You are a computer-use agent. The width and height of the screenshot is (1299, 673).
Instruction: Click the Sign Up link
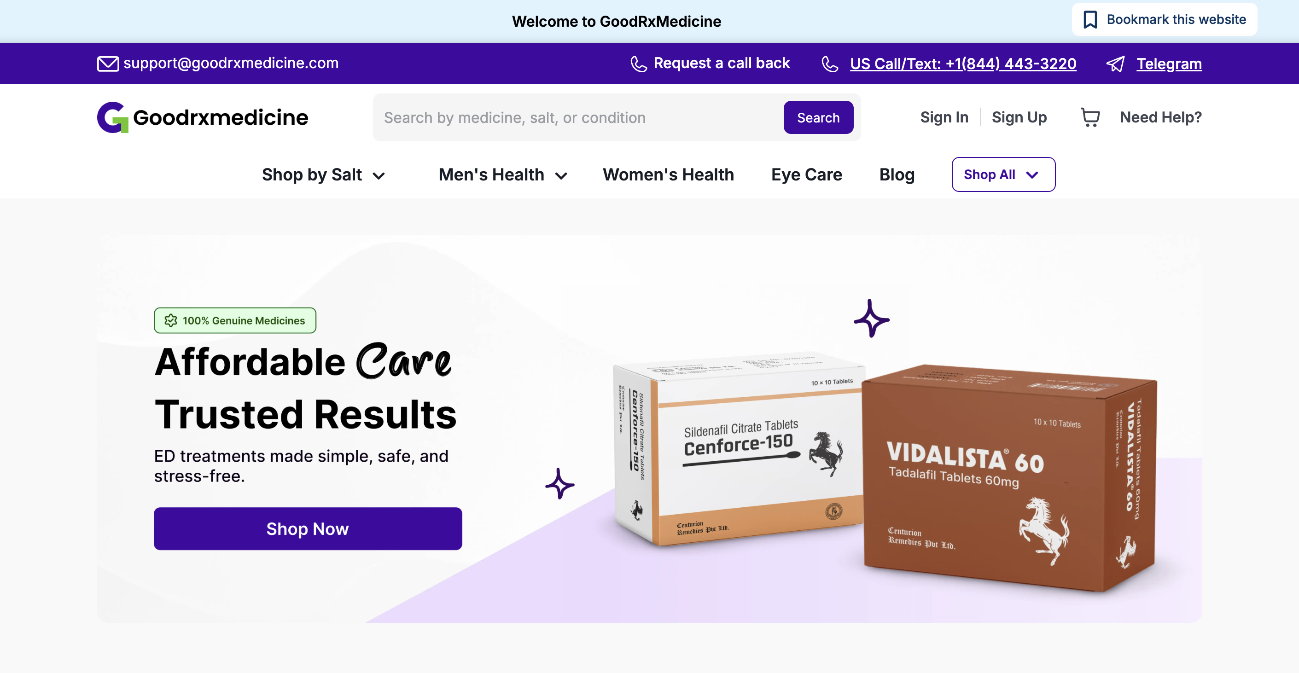tap(1019, 117)
